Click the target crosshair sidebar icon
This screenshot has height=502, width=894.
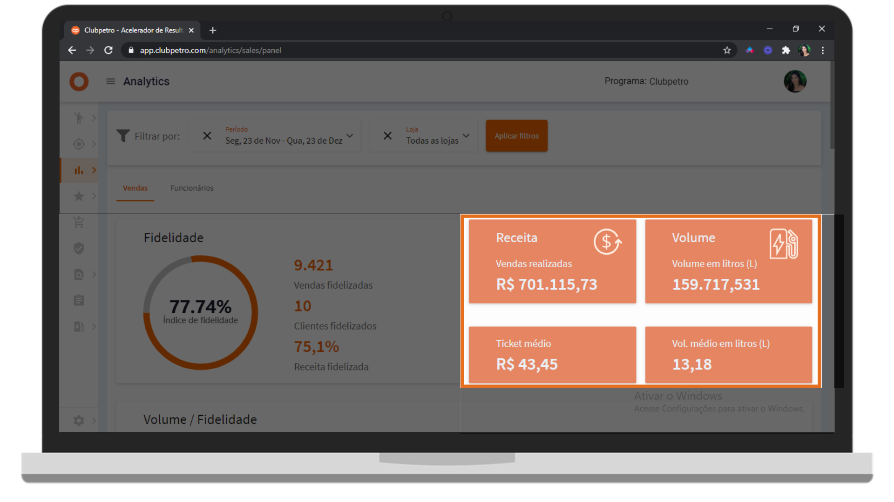tap(79, 144)
